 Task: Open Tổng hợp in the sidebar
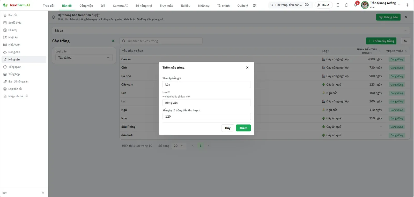coord(24,74)
